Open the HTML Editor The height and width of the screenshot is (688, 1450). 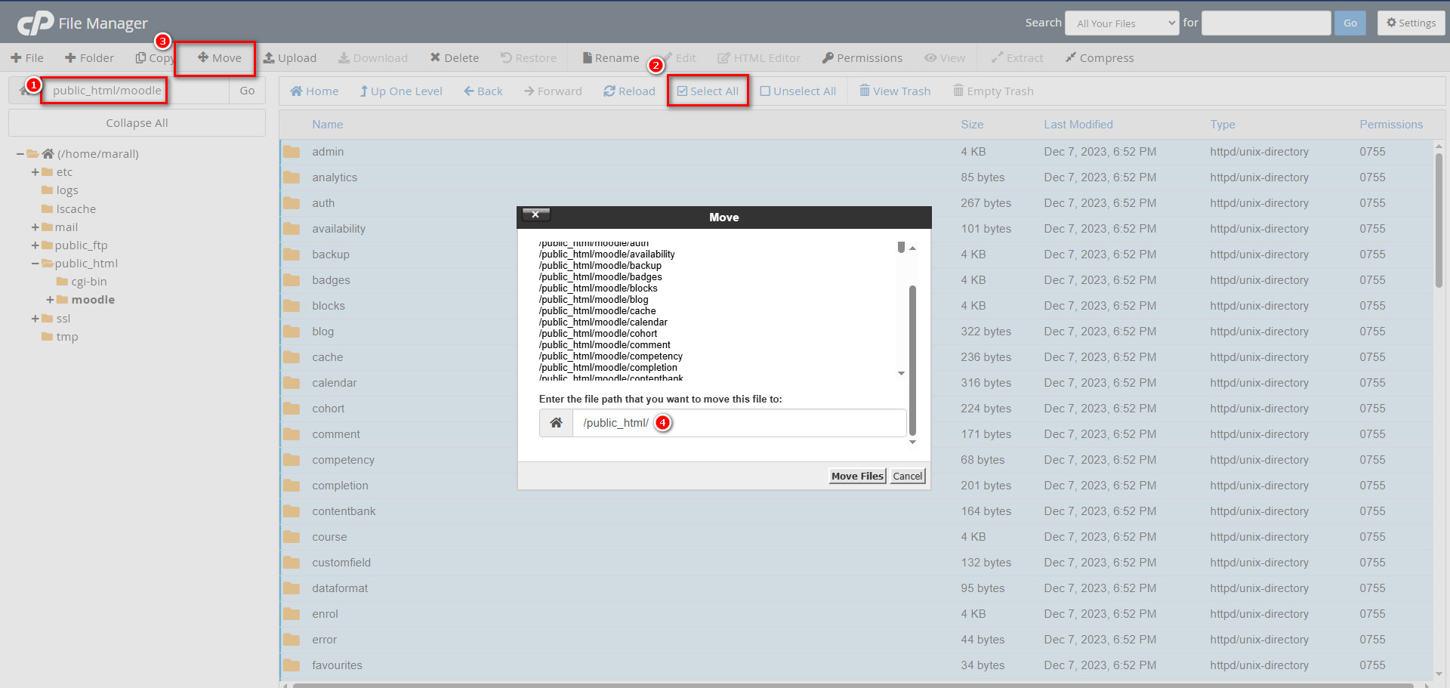pos(759,57)
